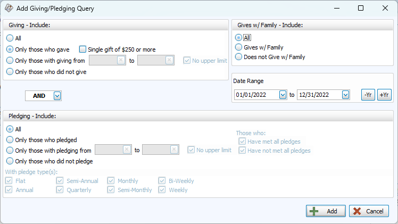The image size is (398, 224).
Task: Close the Add Giving/Pledging Query dialog
Action: click(385, 8)
